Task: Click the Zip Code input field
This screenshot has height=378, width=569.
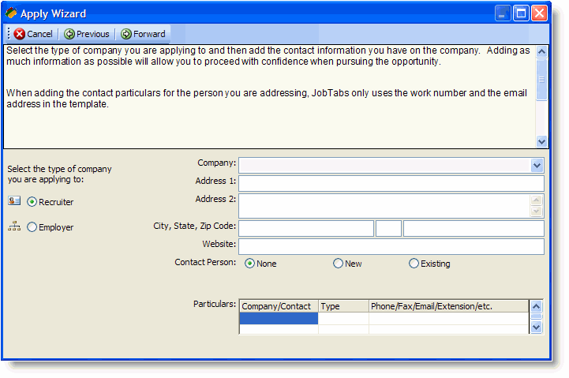Action: pyautogui.click(x=474, y=229)
